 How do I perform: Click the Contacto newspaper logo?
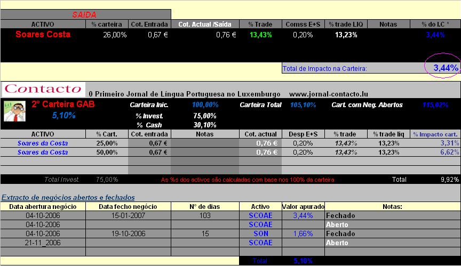(44, 89)
